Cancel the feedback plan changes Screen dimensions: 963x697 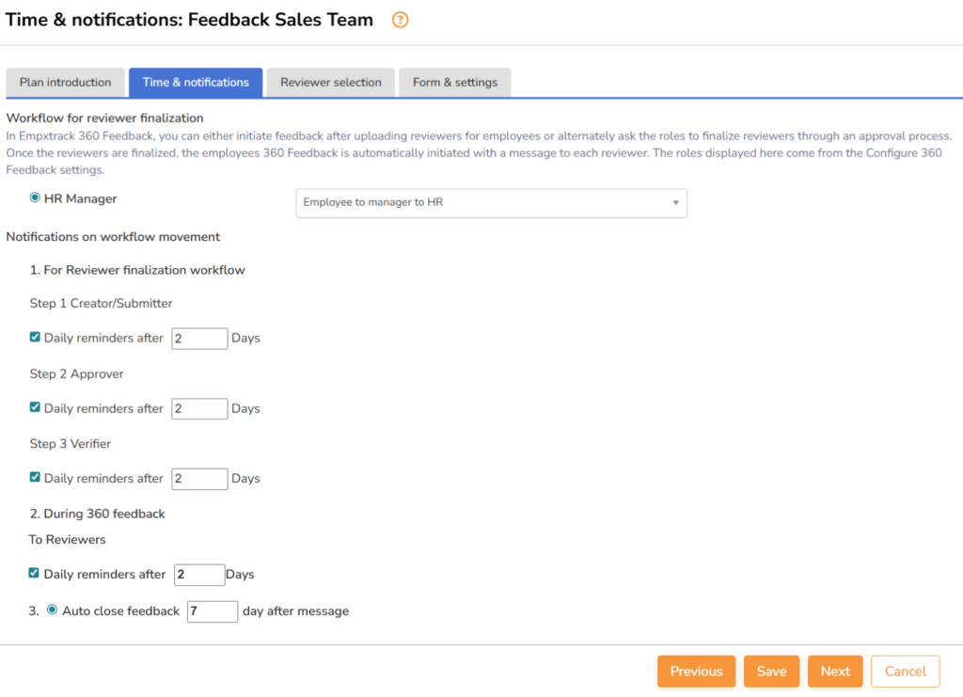coord(905,672)
